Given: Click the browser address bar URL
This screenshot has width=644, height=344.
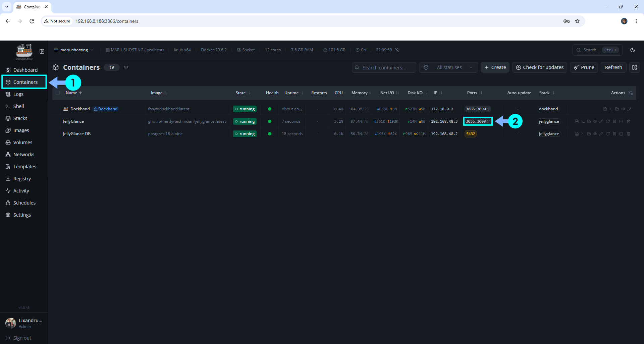Looking at the screenshot, I should pos(107,21).
